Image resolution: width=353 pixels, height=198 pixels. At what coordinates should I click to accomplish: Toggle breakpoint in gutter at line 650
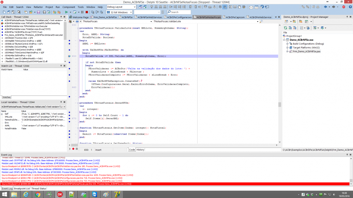pos(69,56)
